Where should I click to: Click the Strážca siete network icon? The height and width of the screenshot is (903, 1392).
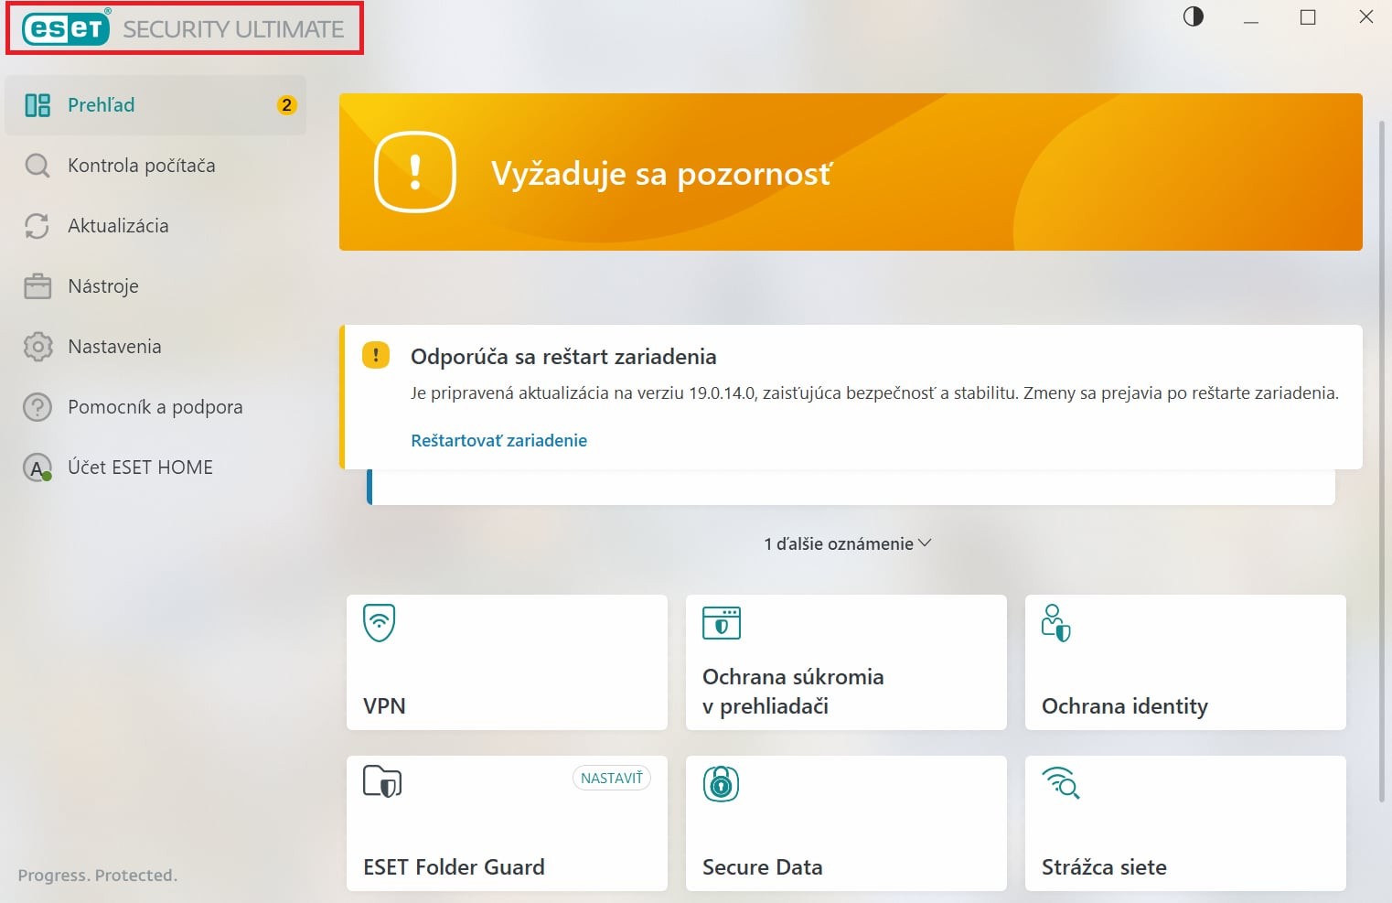click(x=1061, y=783)
